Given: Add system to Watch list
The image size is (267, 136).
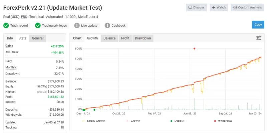Looking at the screenshot, I should (219, 7).
